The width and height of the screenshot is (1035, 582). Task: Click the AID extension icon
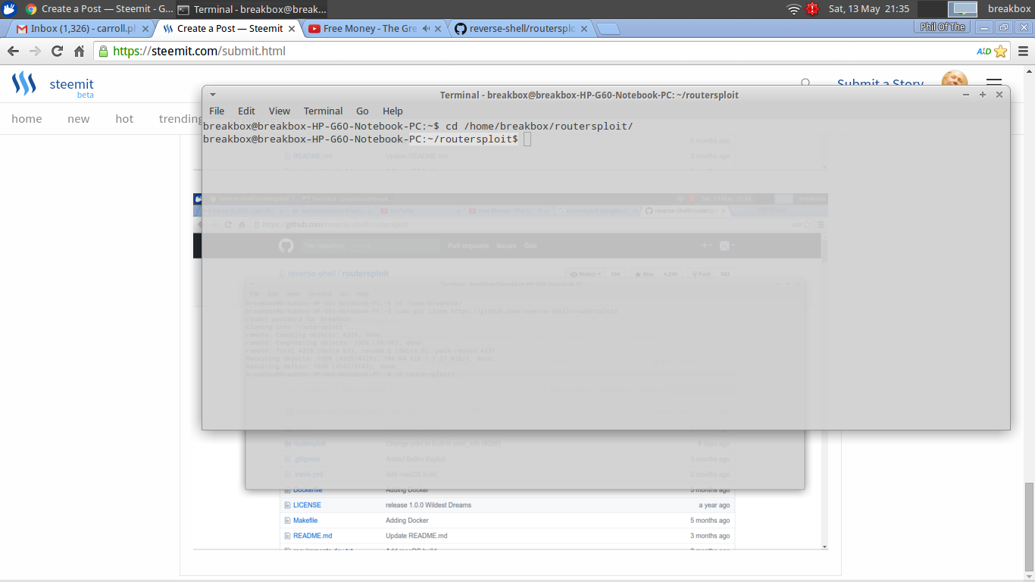tap(983, 52)
